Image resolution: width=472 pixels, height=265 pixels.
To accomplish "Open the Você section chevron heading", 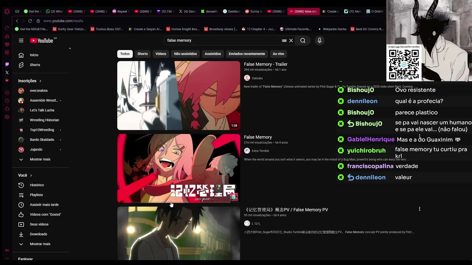I will point(25,175).
